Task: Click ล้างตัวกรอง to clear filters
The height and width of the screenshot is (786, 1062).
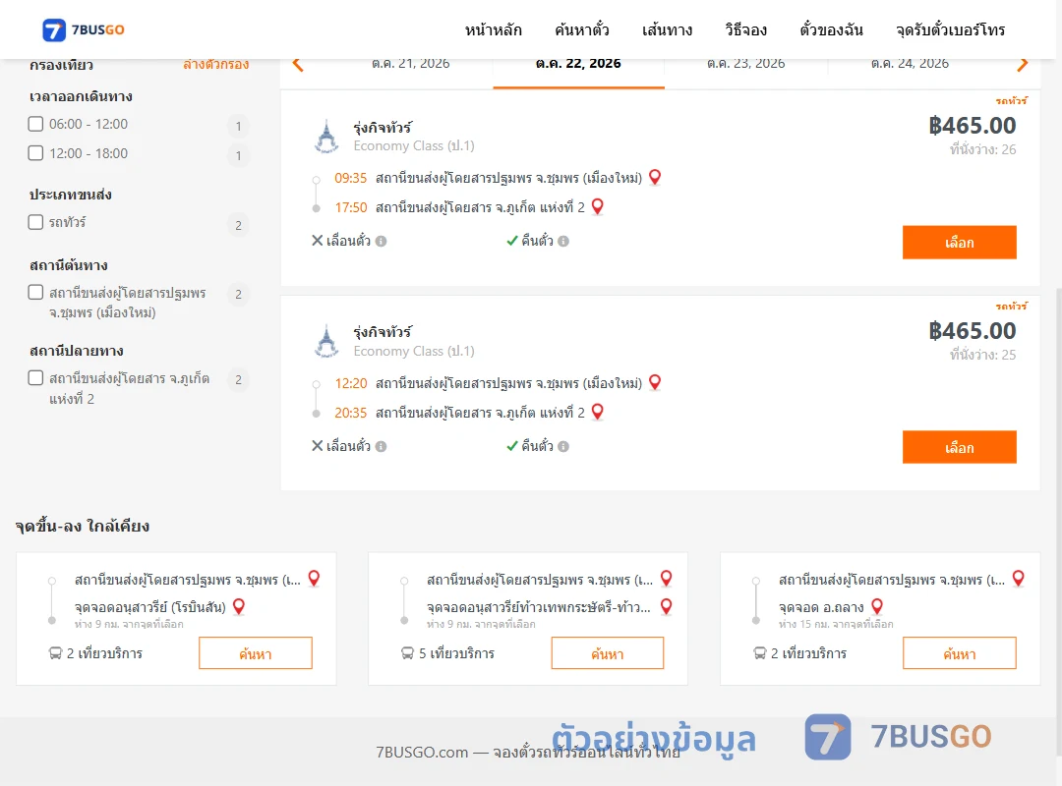Action: click(216, 64)
